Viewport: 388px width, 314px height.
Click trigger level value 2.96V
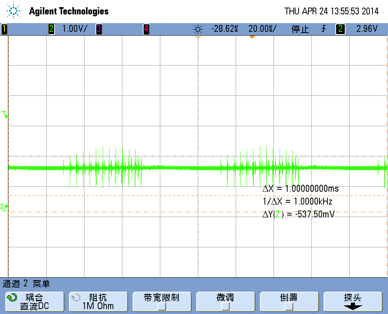(x=367, y=29)
